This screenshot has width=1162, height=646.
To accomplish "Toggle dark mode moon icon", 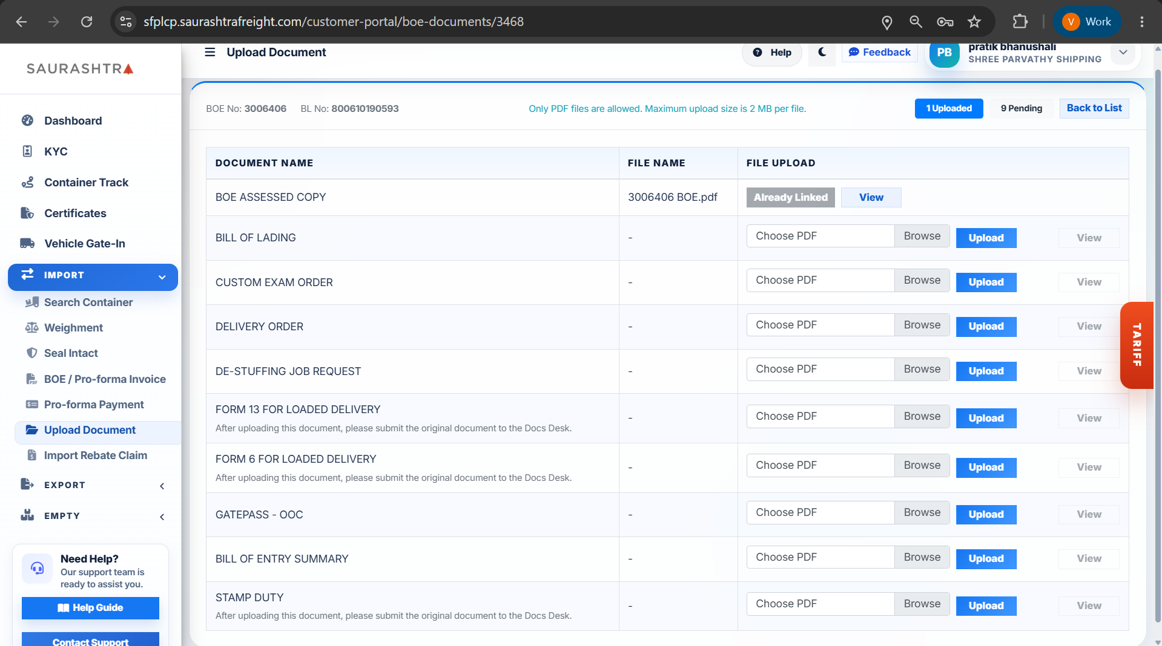I will coord(822,52).
